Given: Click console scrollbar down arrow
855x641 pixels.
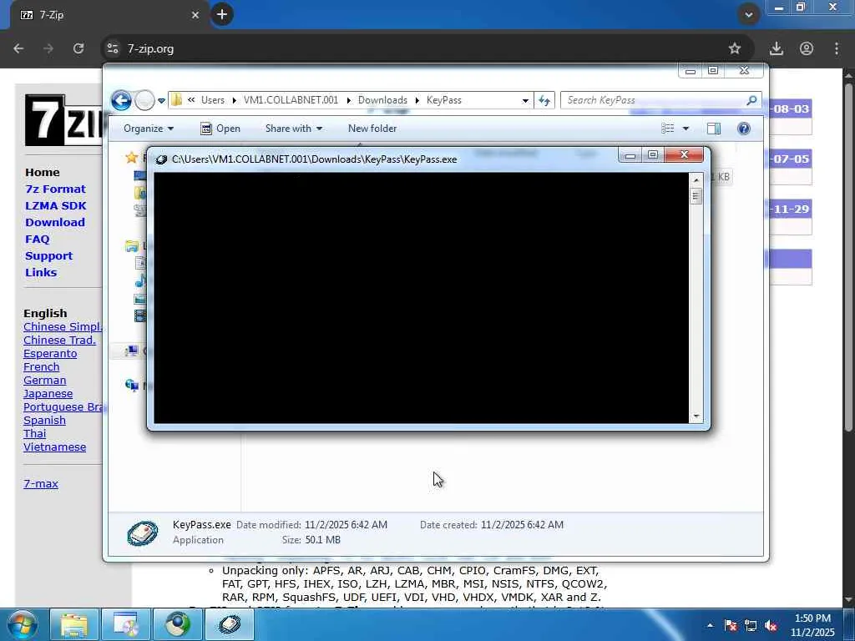Looking at the screenshot, I should point(696,416).
